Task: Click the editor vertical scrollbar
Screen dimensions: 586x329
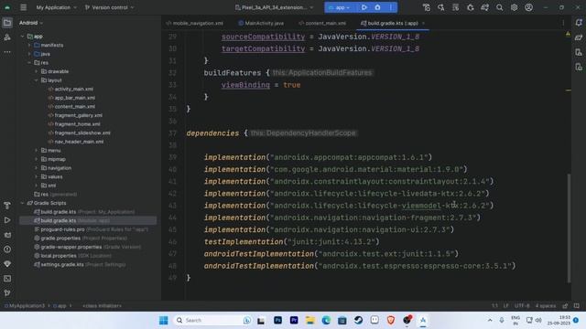Action: [x=570, y=228]
